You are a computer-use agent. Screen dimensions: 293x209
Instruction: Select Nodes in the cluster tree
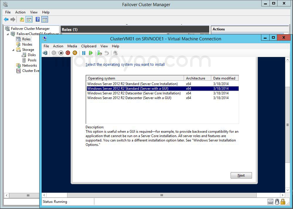[27, 44]
